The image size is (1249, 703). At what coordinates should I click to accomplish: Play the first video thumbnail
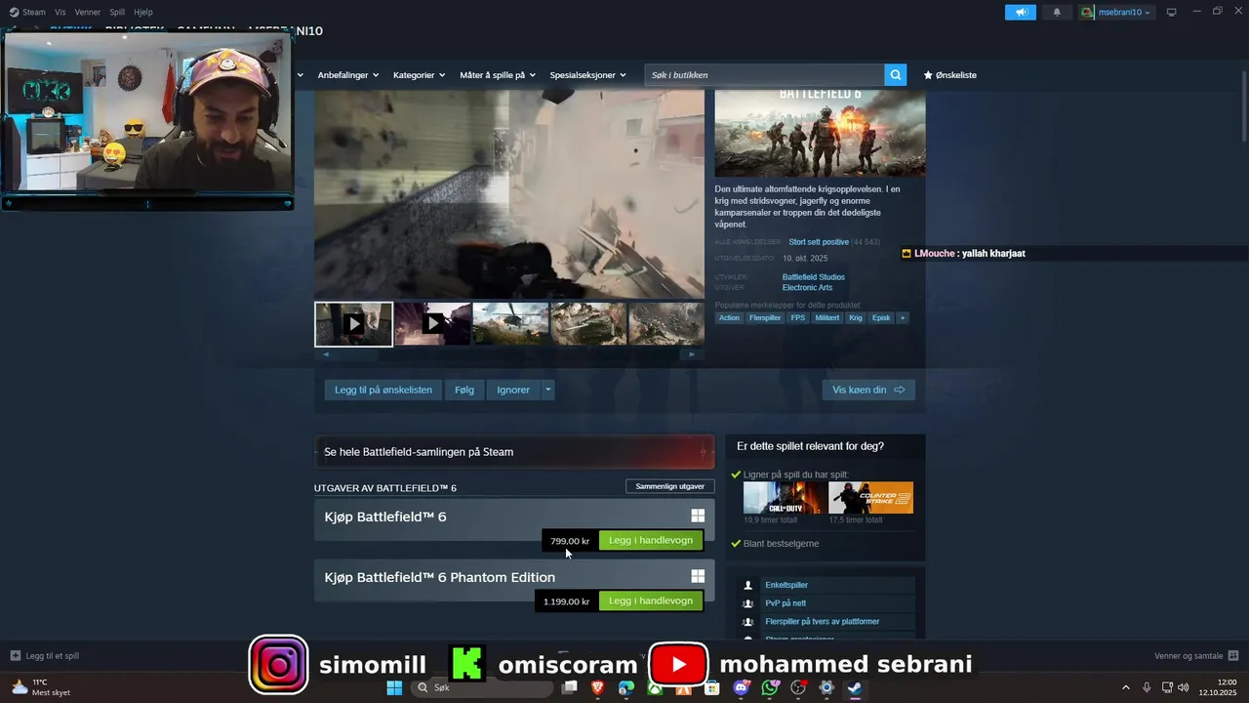click(x=353, y=323)
